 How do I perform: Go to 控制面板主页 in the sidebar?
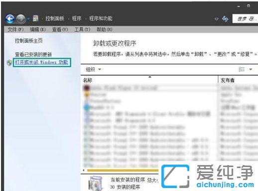(29, 40)
